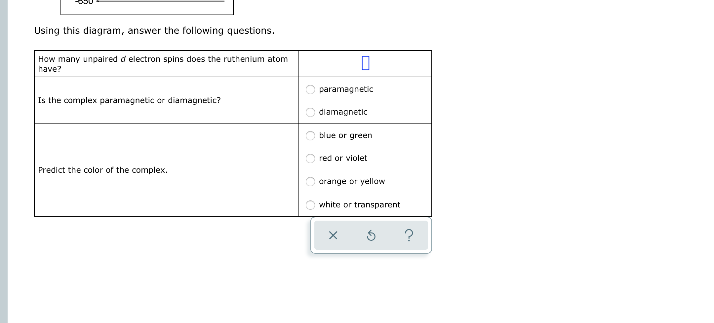Select the clear-answer X in the toolbar
Viewport: 714px width, 323px height.
pyautogui.click(x=333, y=235)
